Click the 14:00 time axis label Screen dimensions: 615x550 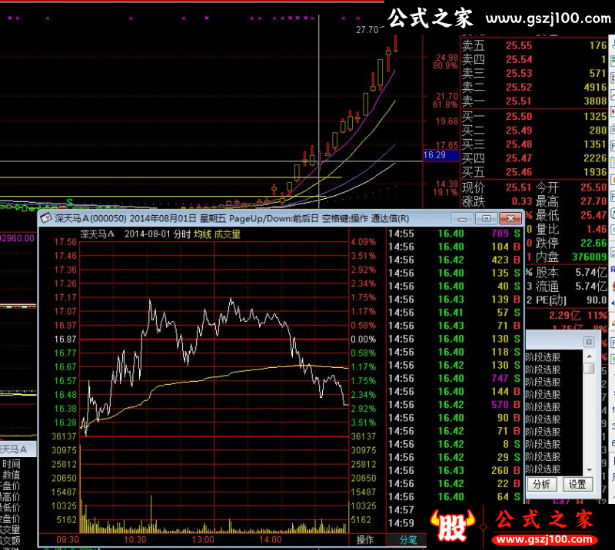coord(271,540)
